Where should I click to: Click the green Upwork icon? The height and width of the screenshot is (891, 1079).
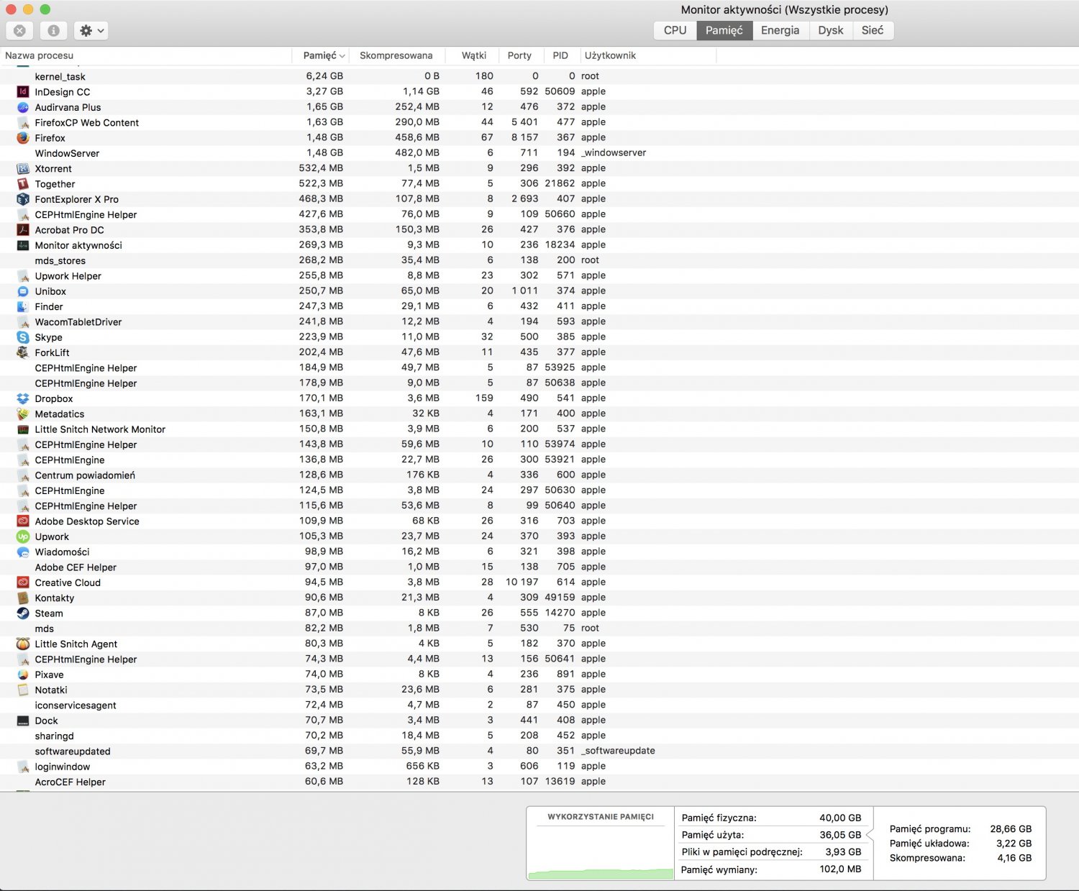click(23, 536)
